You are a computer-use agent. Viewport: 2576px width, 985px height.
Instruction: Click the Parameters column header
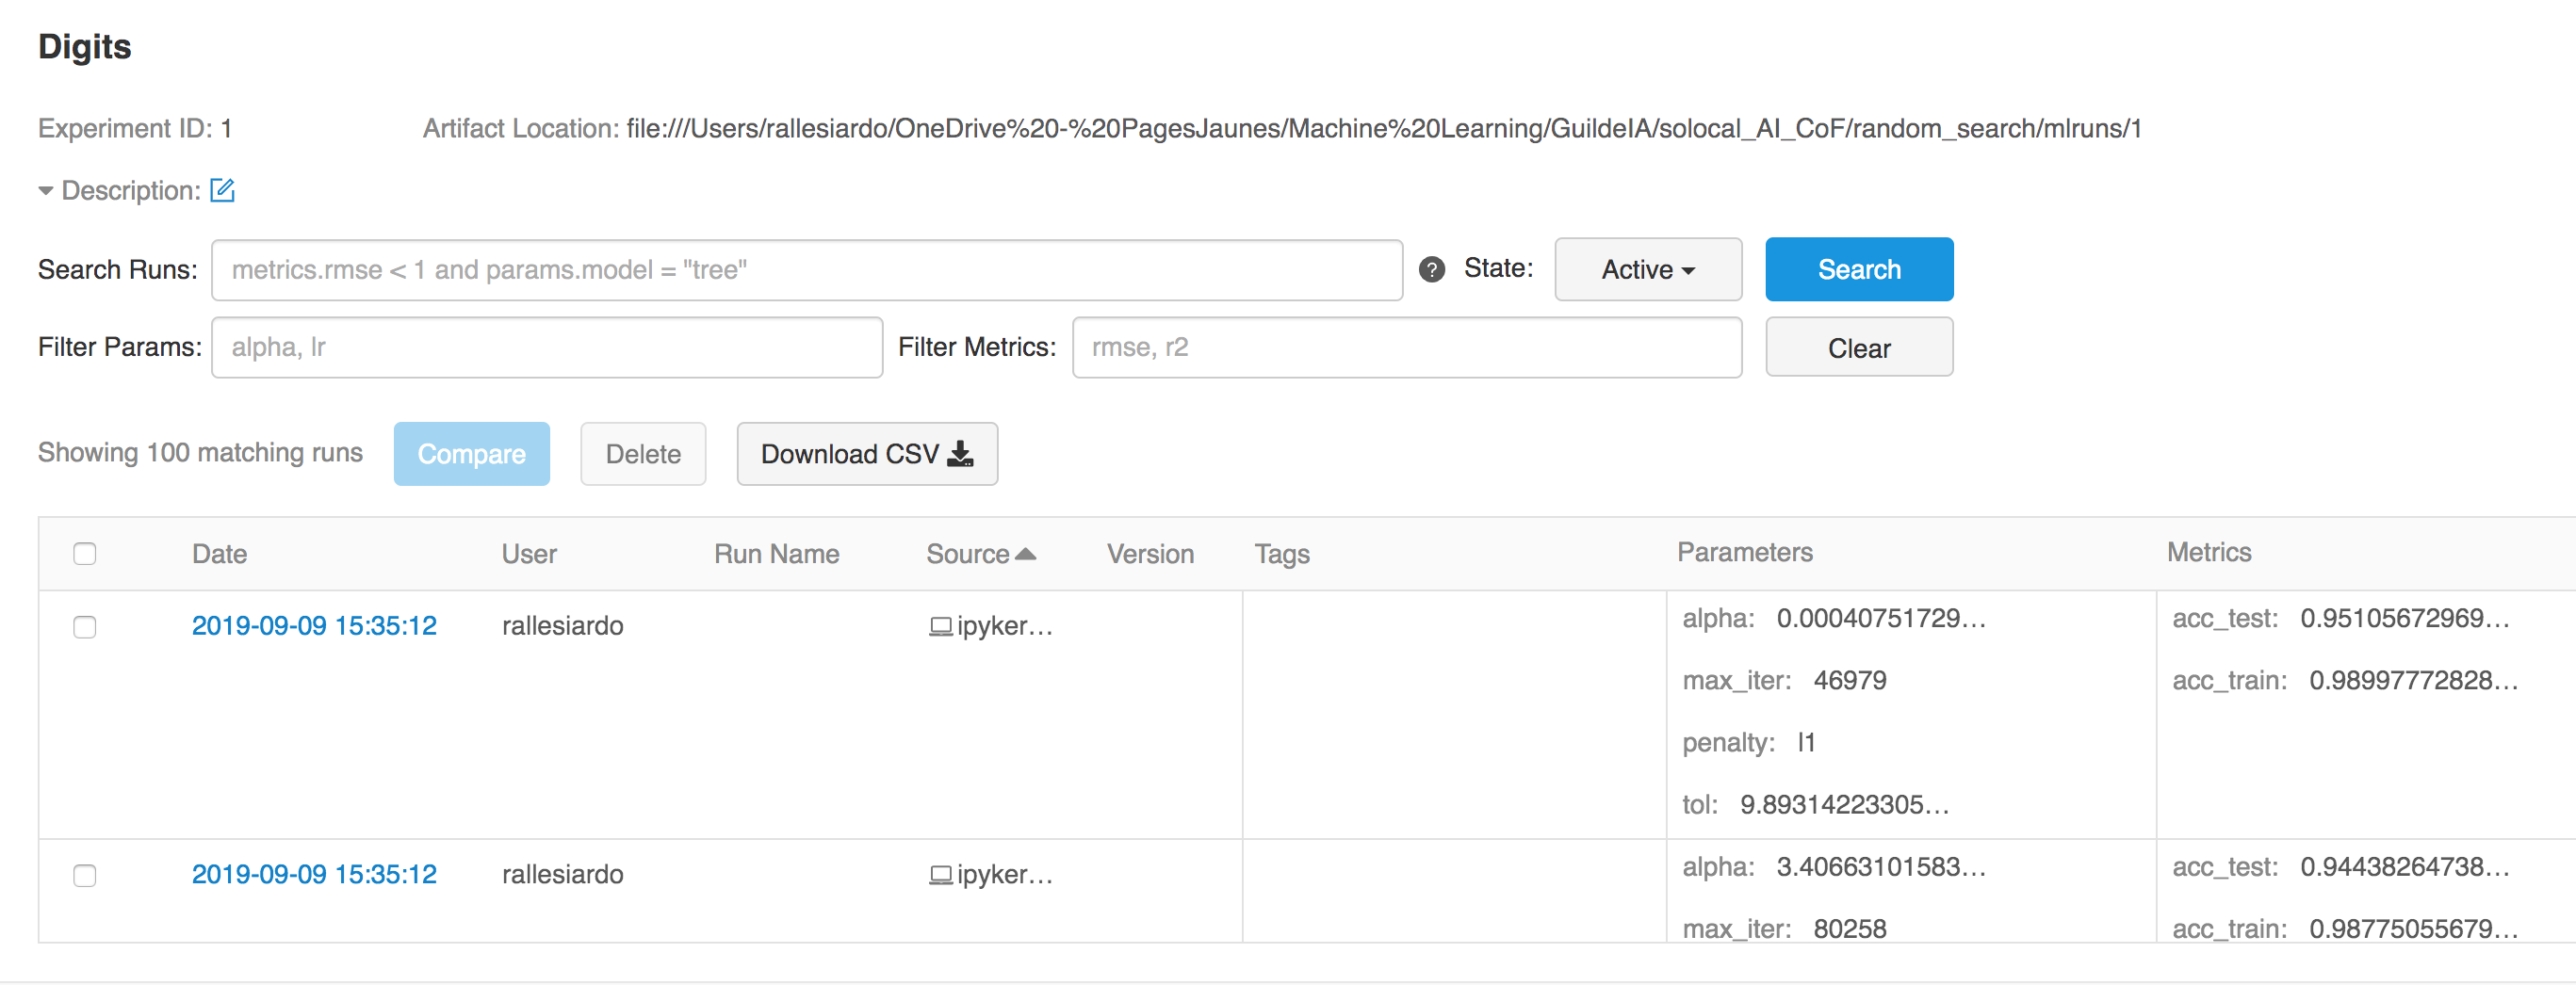coord(1744,552)
